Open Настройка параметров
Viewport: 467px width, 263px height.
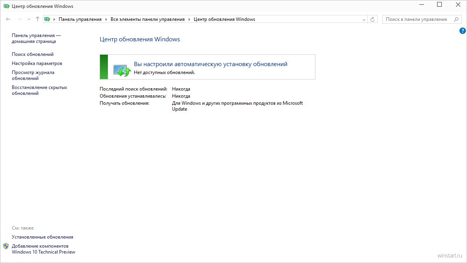(37, 63)
